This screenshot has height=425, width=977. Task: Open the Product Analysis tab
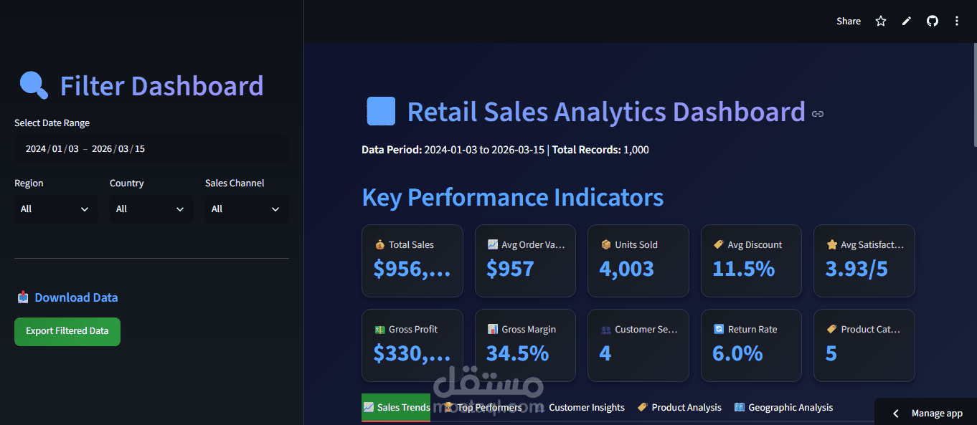679,407
